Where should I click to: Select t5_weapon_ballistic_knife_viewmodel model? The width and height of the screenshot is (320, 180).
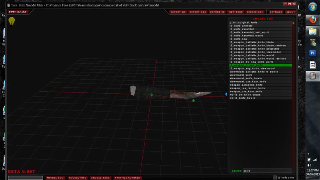(x=261, y=52)
